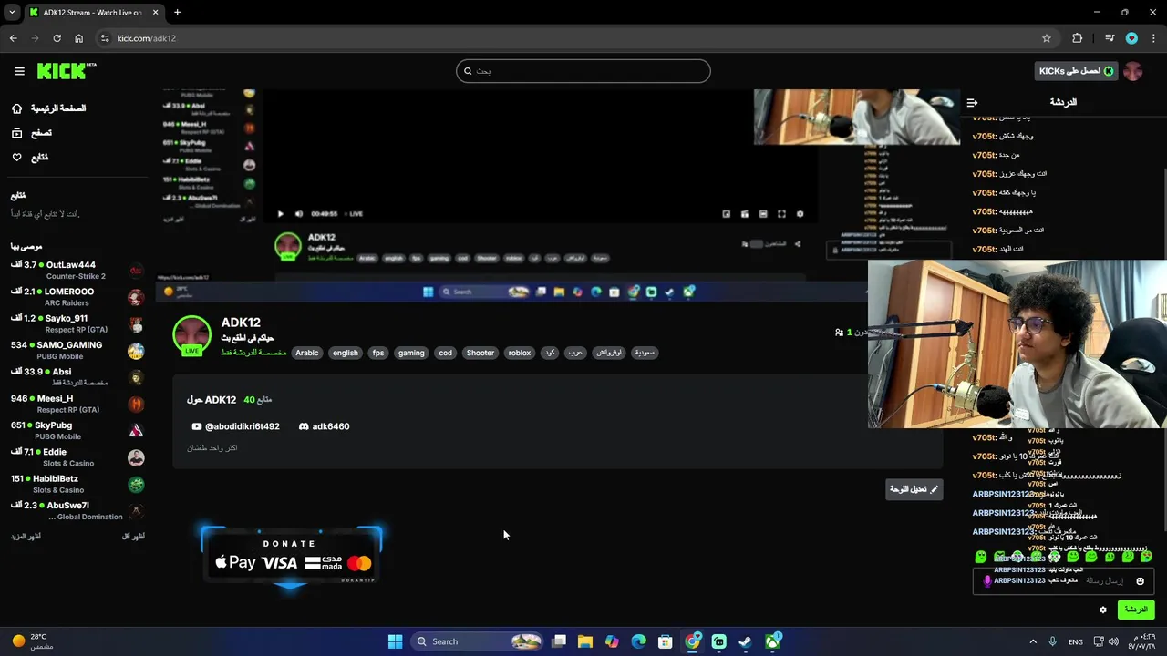Mute the stream with the volume icon

pyautogui.click(x=298, y=214)
